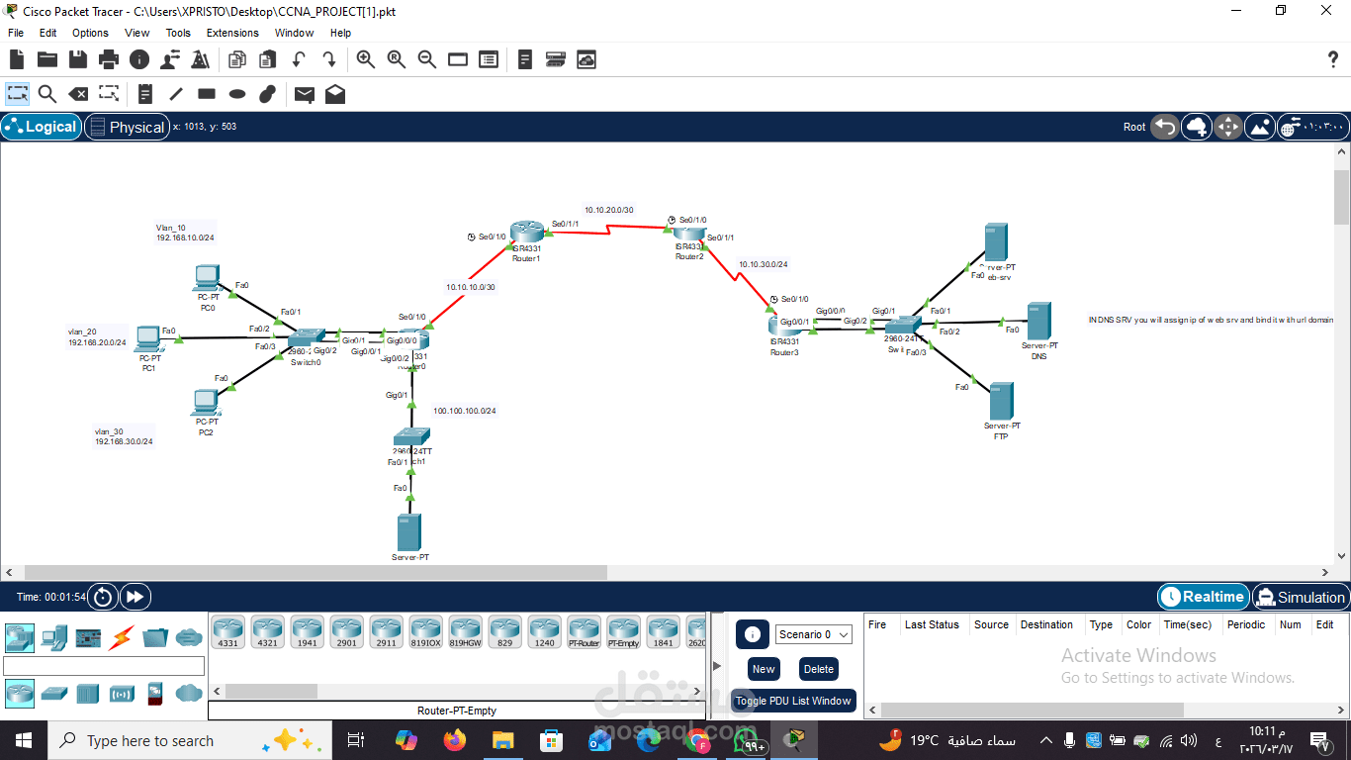This screenshot has width=1351, height=760.
Task: Delete the current scenario
Action: click(818, 669)
